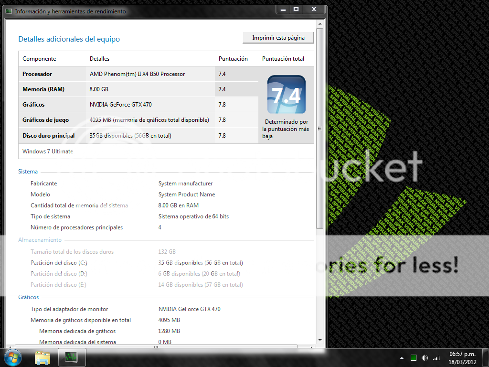The height and width of the screenshot is (367, 489).
Task: Click the Sistema section heading
Action: click(x=28, y=172)
